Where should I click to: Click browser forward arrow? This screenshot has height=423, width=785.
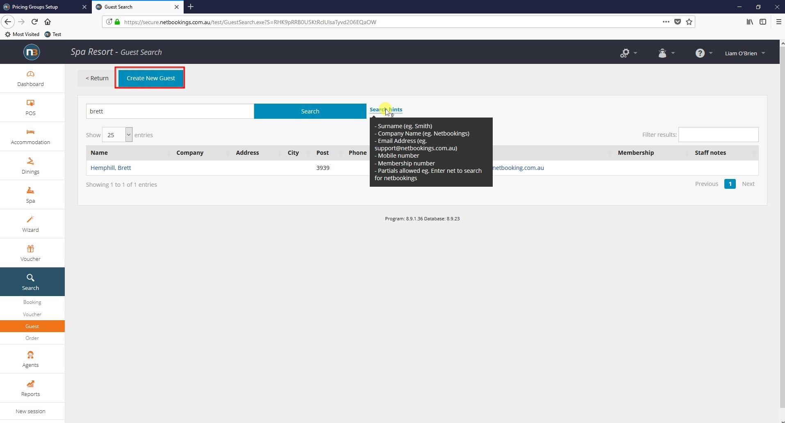pyautogui.click(x=21, y=22)
